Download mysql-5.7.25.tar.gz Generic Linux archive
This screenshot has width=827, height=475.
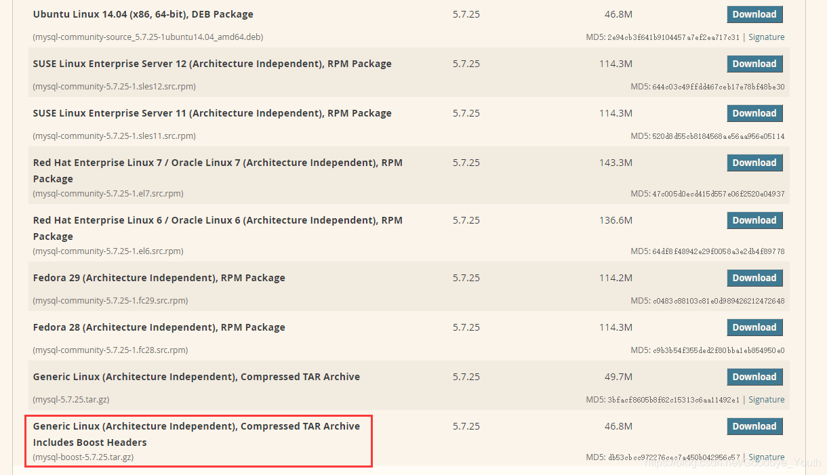754,377
